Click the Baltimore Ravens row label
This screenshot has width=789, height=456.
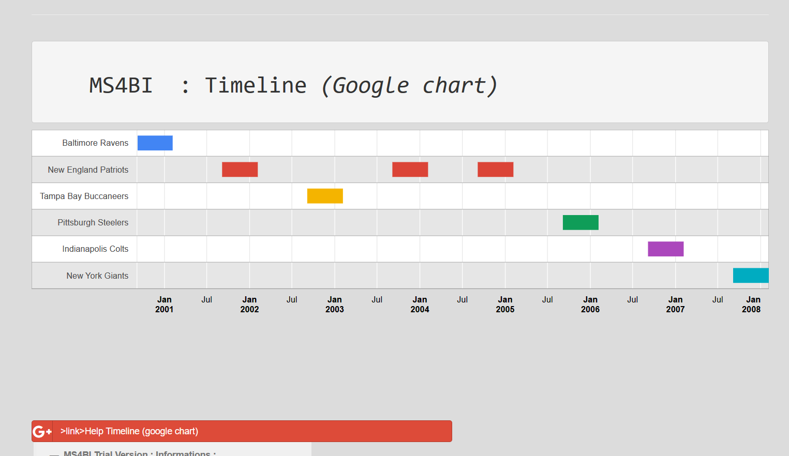(x=95, y=143)
